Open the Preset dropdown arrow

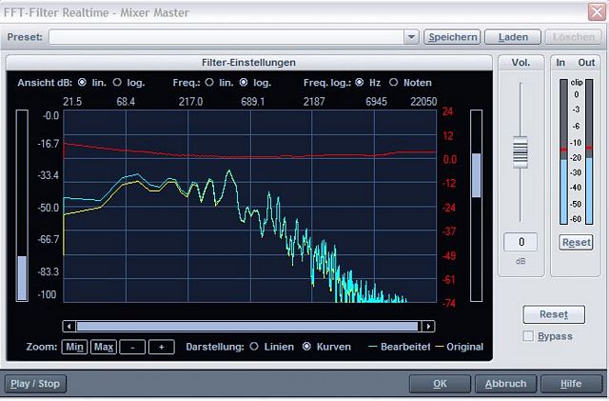point(411,37)
